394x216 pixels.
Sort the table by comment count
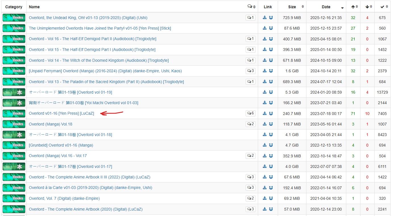[x=251, y=7]
